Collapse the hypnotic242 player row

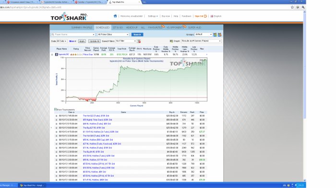tap(52, 55)
